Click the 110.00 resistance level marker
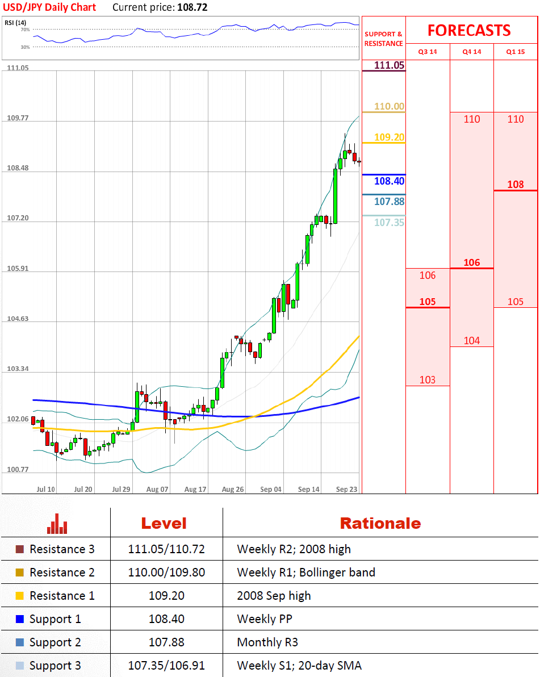This screenshot has height=677, width=540. [x=389, y=106]
